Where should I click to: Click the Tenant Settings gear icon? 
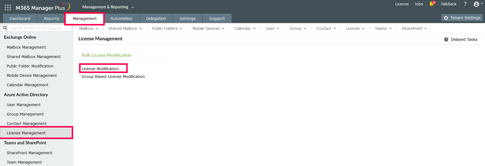click(446, 18)
